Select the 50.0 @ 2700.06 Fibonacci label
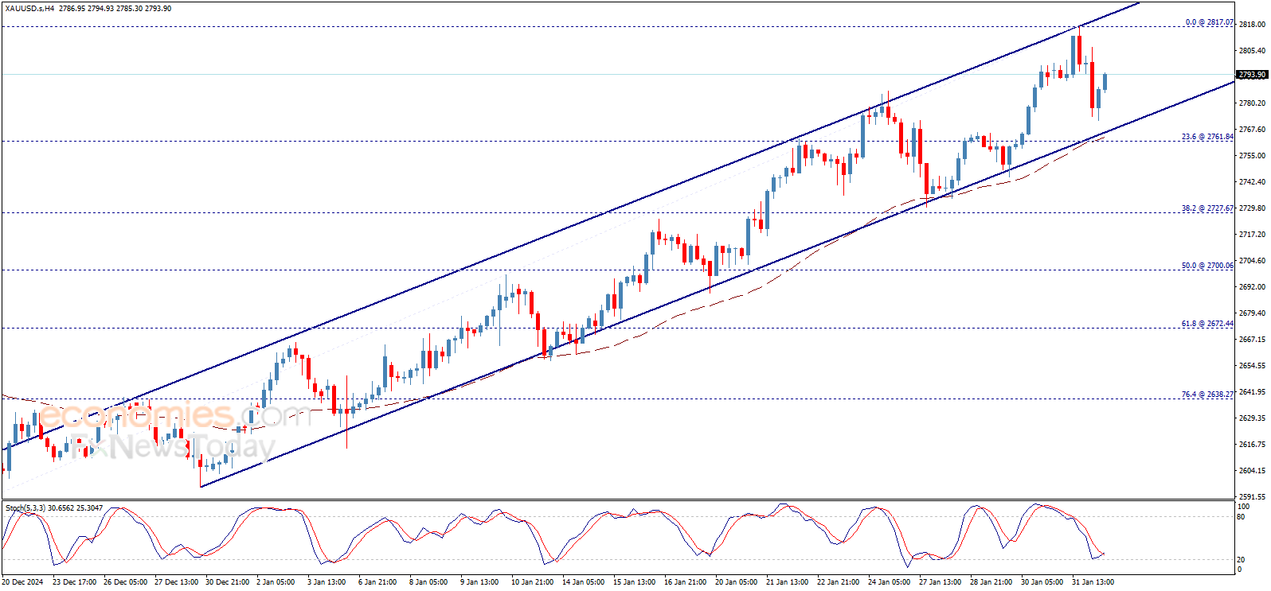Viewport: 1271px width, 591px height. (x=1207, y=266)
